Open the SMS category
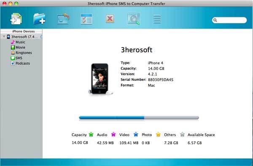Viewport: 253px width, 166px height. click(16, 58)
